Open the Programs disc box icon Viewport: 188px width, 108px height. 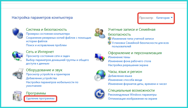pyautogui.click(x=18, y=96)
